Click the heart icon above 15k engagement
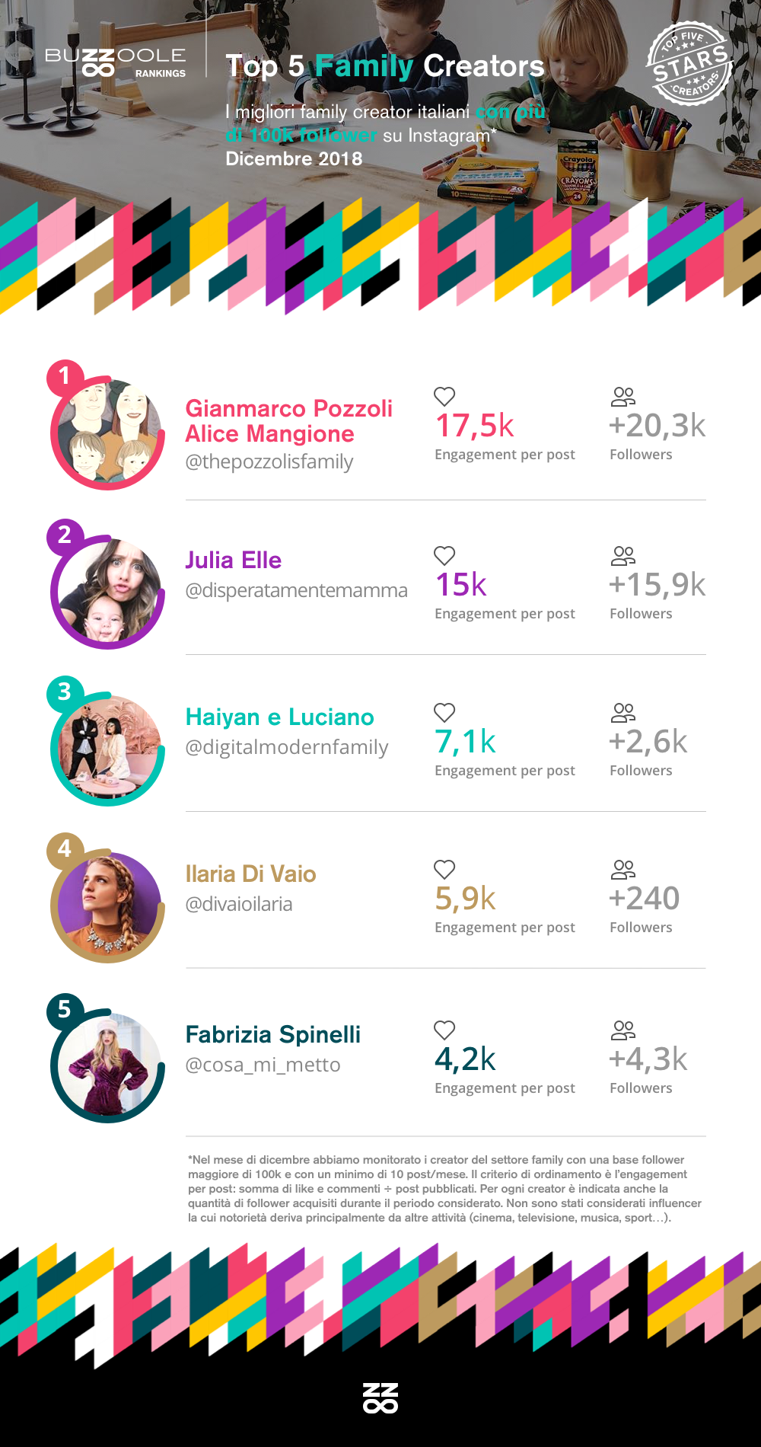 [444, 555]
